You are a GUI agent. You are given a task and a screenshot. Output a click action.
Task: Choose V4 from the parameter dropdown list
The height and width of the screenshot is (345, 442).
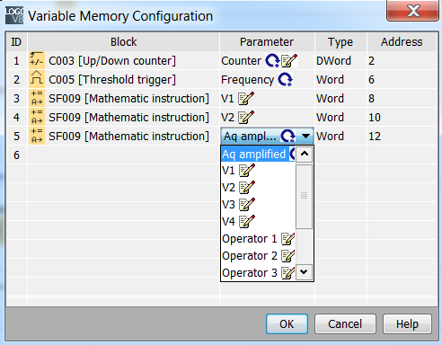258,222
